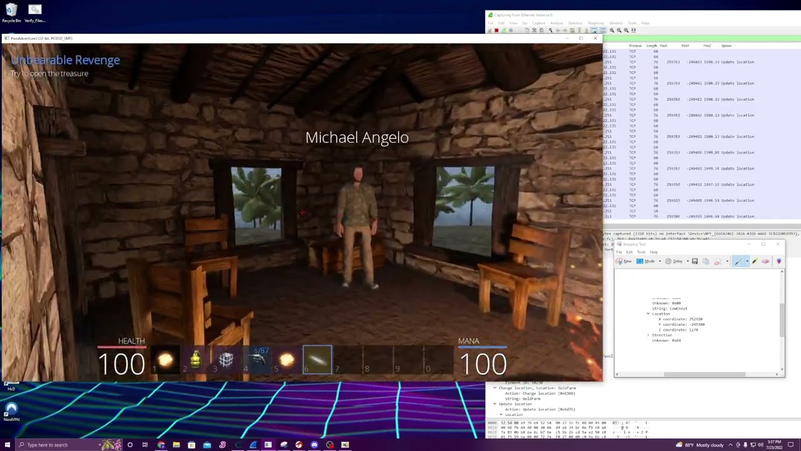The image size is (801, 451).
Task: Select hotbar slot 1 fireball spell
Action: pyautogui.click(x=165, y=360)
